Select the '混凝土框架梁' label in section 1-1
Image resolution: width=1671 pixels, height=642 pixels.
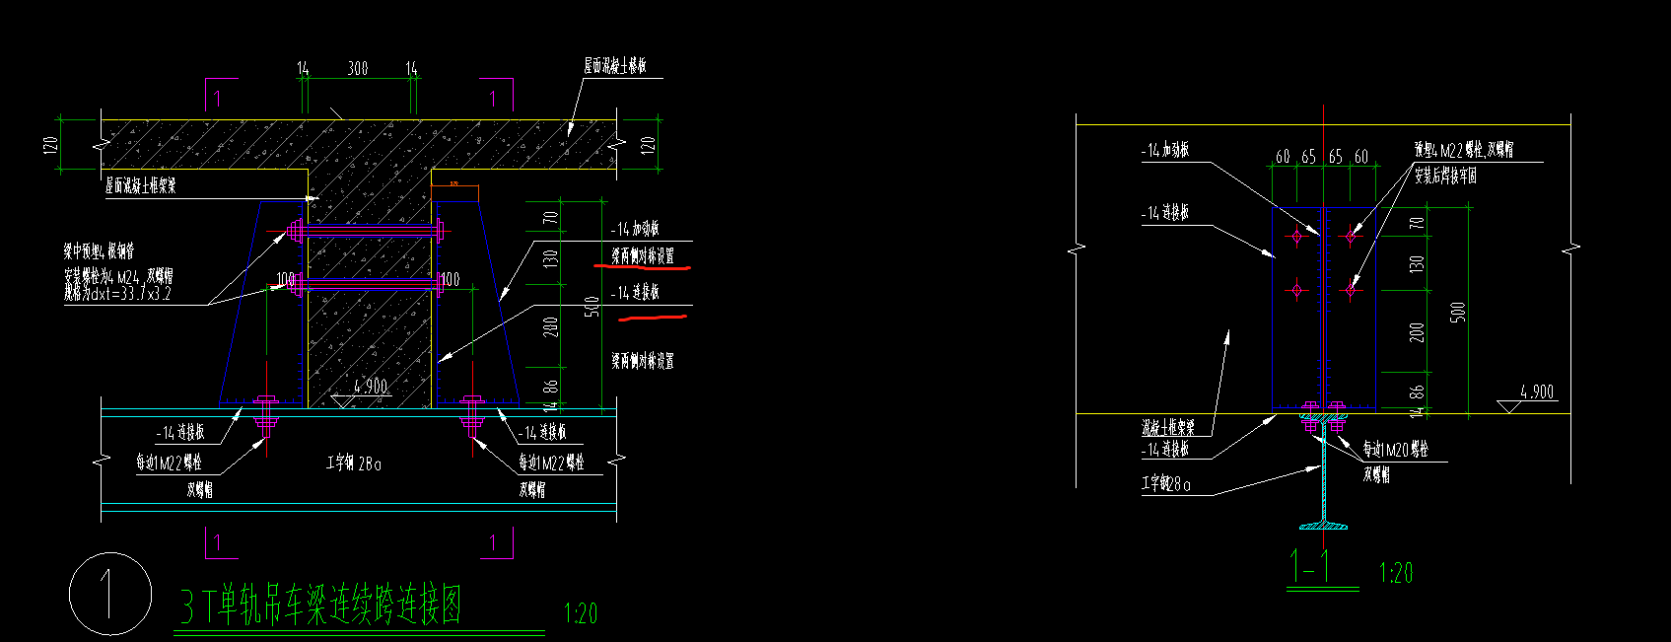(x=1168, y=428)
